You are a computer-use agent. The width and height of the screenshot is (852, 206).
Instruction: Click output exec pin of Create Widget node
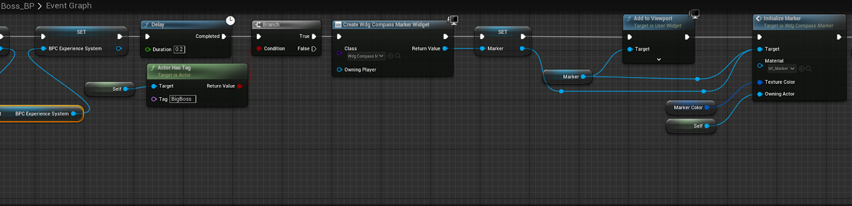[445, 37]
